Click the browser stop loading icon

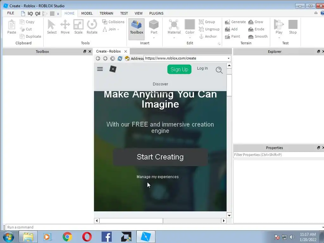click(x=113, y=59)
